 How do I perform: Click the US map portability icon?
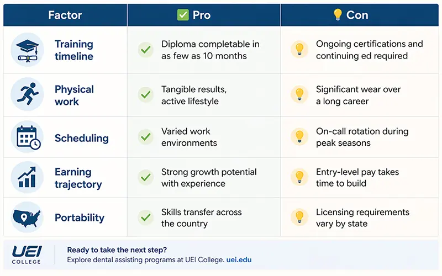point(27,217)
